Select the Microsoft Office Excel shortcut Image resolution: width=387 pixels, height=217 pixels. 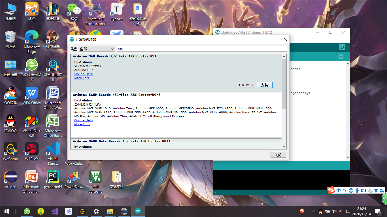coord(53,126)
